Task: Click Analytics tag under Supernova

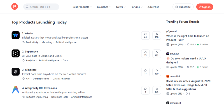Action: pyautogui.click(x=31, y=60)
